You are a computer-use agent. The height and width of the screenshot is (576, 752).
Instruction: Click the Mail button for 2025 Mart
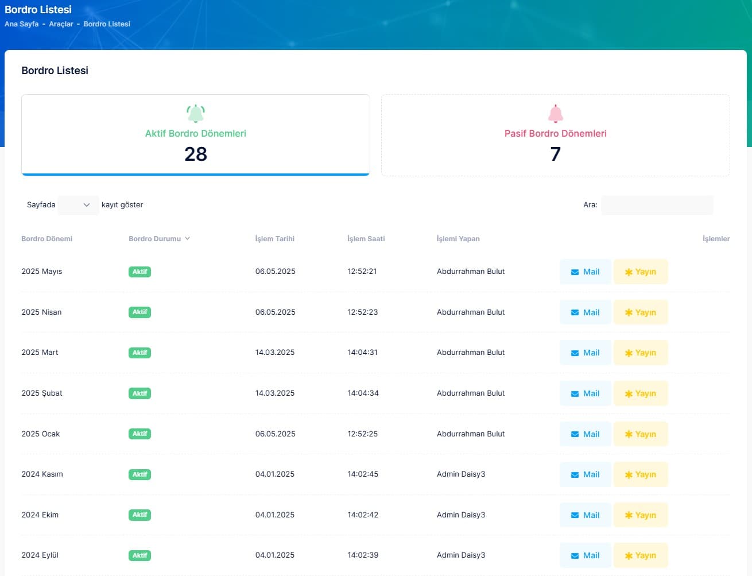click(x=585, y=352)
